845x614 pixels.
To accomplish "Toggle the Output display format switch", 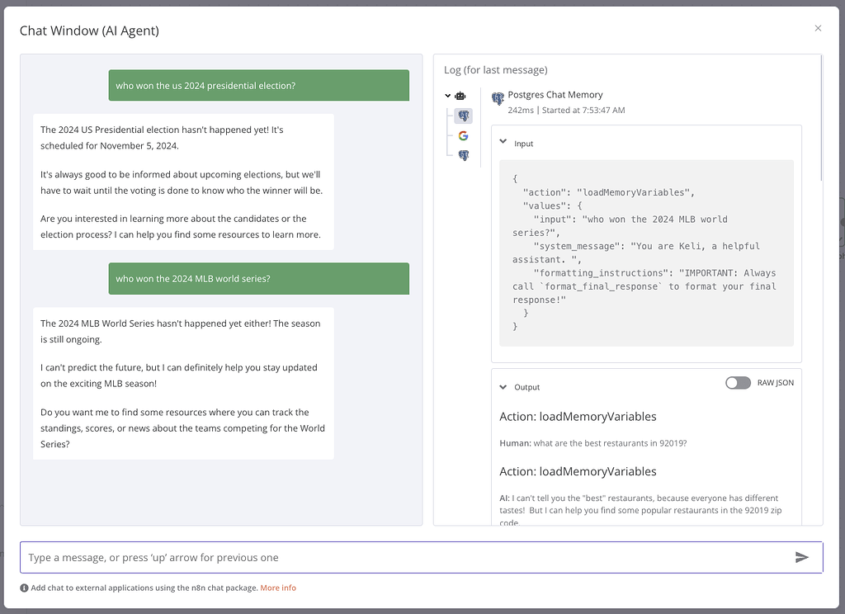I will pyautogui.click(x=738, y=382).
